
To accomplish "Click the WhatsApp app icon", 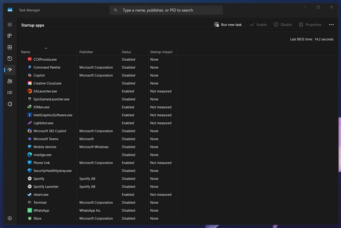I will 30,210.
